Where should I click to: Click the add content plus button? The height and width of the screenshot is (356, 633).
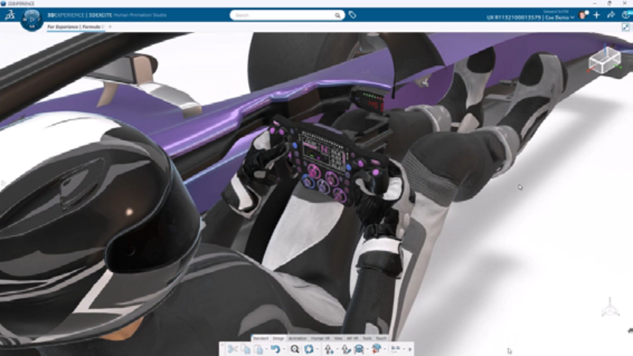click(x=596, y=15)
